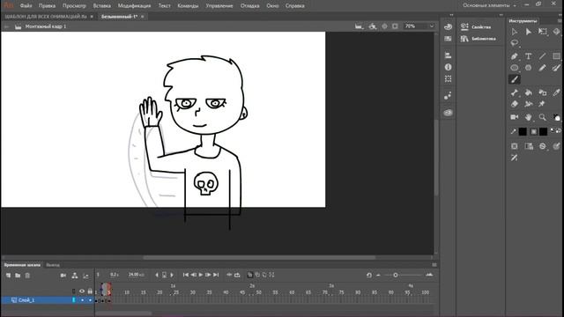Screen dimensions: 564x317
Task: Select the Ink Bottle tool
Action: pyautogui.click(x=543, y=92)
